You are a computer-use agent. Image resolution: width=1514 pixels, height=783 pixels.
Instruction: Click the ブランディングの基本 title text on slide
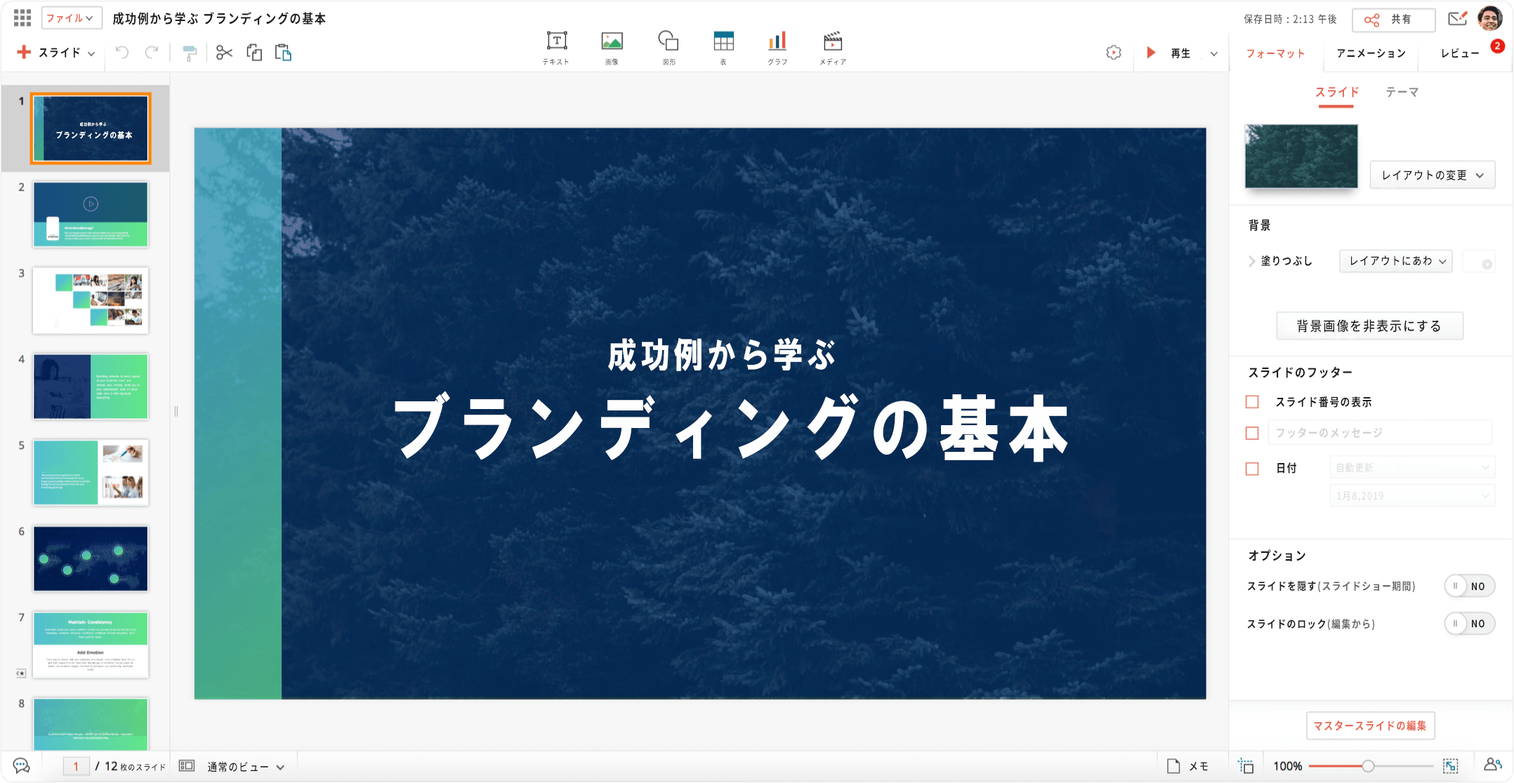pos(730,427)
